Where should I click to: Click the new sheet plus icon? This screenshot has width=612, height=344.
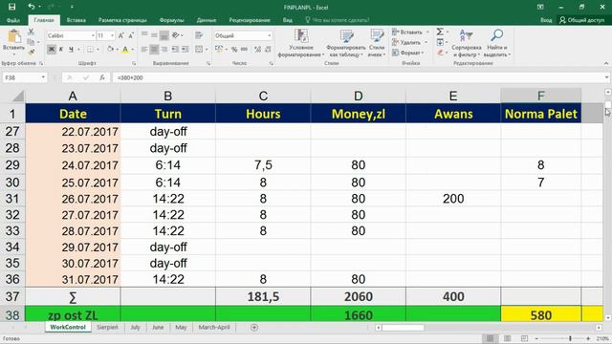pos(254,328)
